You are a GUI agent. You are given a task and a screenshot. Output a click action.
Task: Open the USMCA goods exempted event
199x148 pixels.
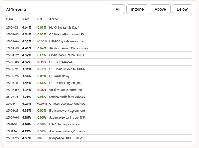click(67, 42)
